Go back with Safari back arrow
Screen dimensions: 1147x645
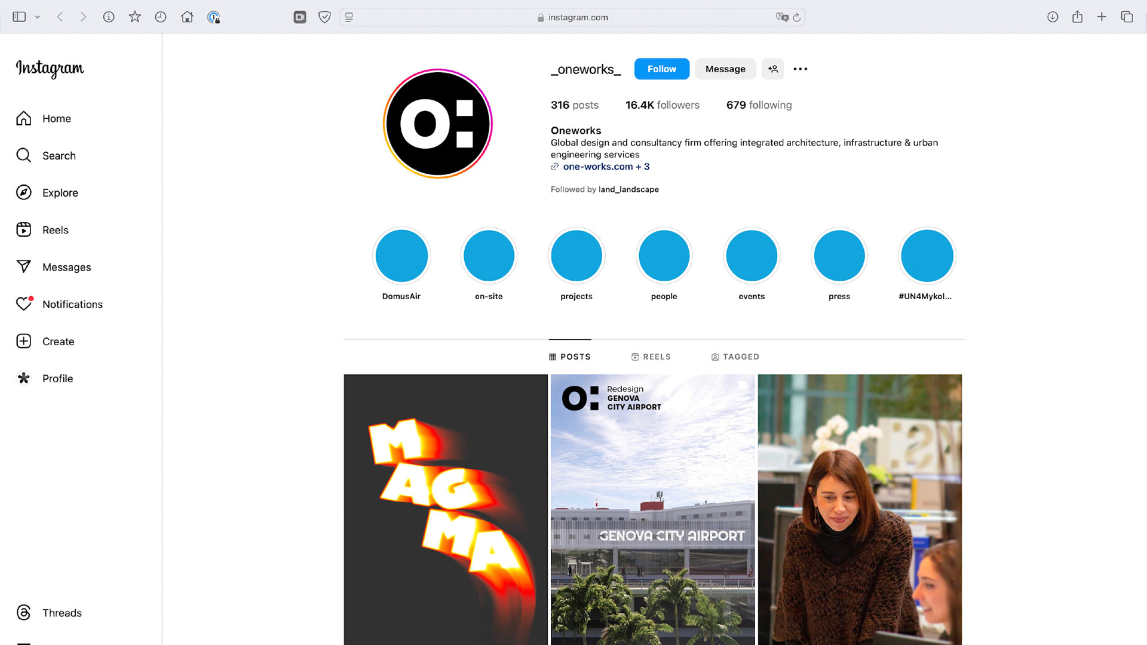point(60,17)
